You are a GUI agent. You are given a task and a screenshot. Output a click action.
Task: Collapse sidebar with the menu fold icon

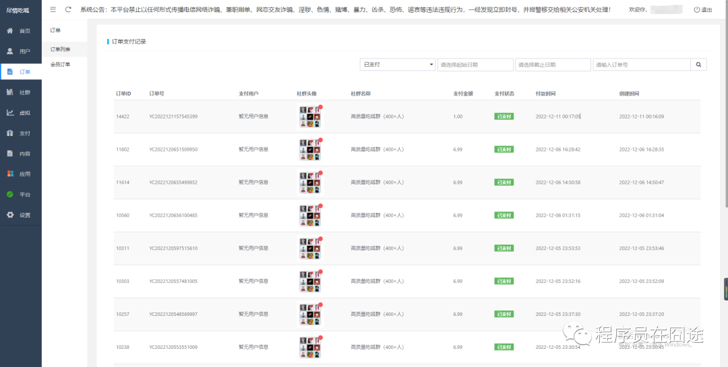(x=53, y=9)
